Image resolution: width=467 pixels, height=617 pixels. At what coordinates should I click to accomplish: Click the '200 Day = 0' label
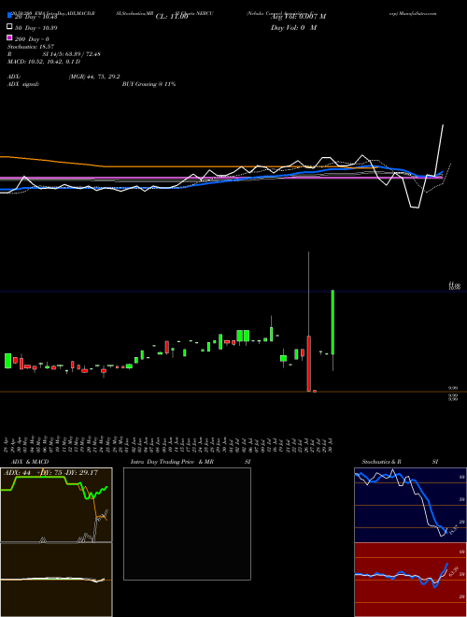[33, 39]
